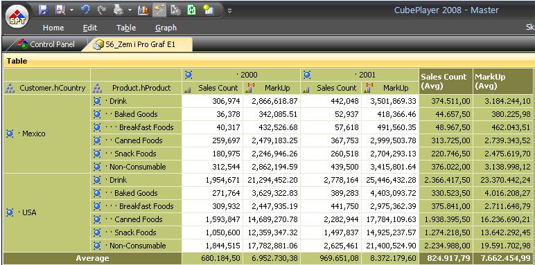Expand Non-Consumable under USA

click(x=97, y=246)
